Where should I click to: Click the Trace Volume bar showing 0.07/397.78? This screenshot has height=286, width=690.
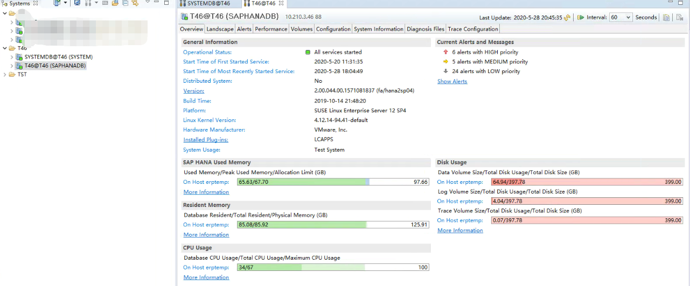[587, 220]
